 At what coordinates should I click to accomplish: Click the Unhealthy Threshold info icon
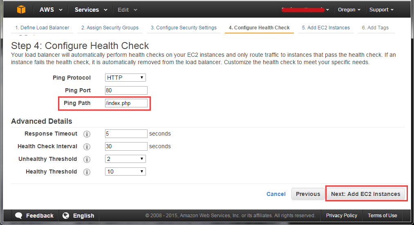point(87,159)
